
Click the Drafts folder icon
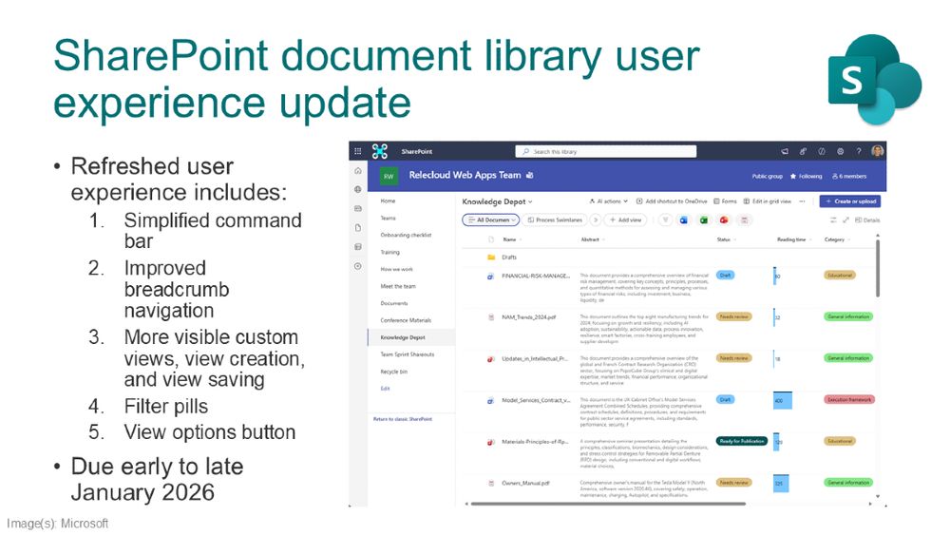pyautogui.click(x=491, y=257)
